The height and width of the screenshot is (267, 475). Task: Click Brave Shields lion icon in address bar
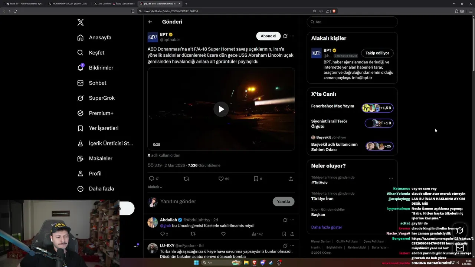coord(334,11)
